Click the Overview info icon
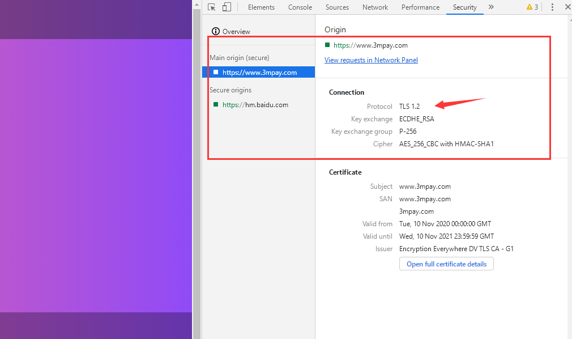The width and height of the screenshot is (572, 339). [216, 31]
